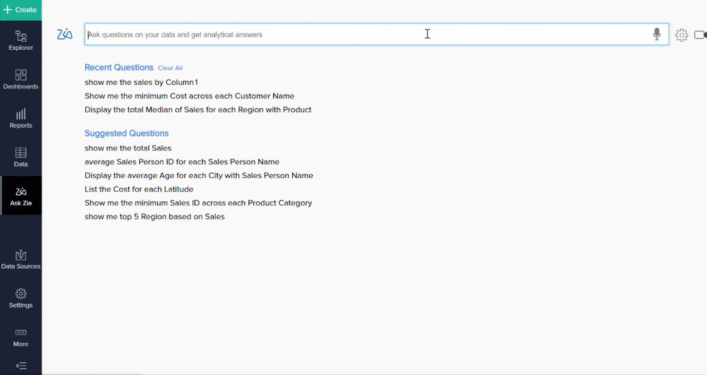This screenshot has height=375, width=707.
Task: Open the Data section icon
Action: tap(21, 157)
